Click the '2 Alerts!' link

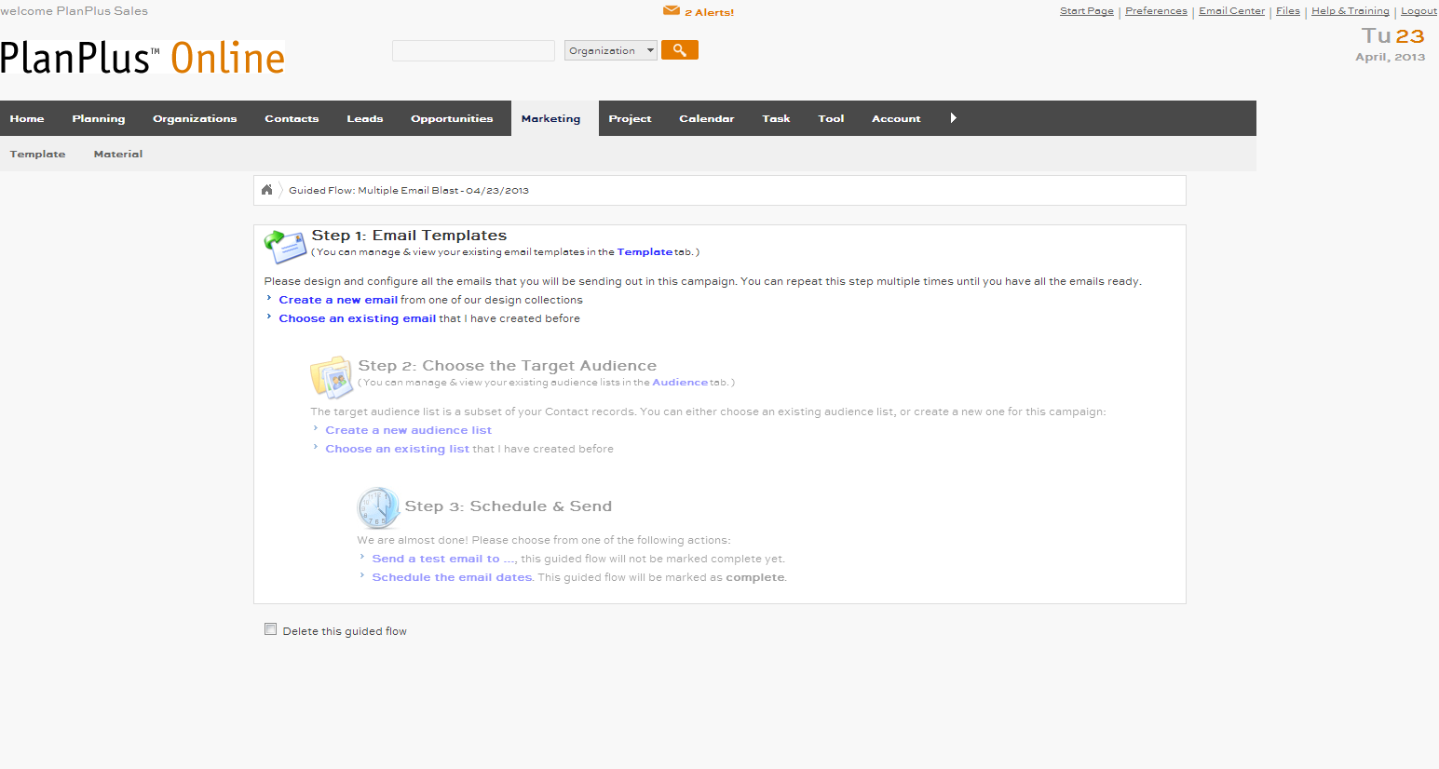tap(709, 12)
